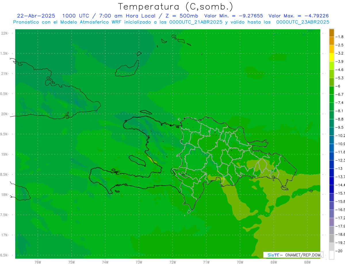Click the '-13' color scale value

click(x=339, y=168)
